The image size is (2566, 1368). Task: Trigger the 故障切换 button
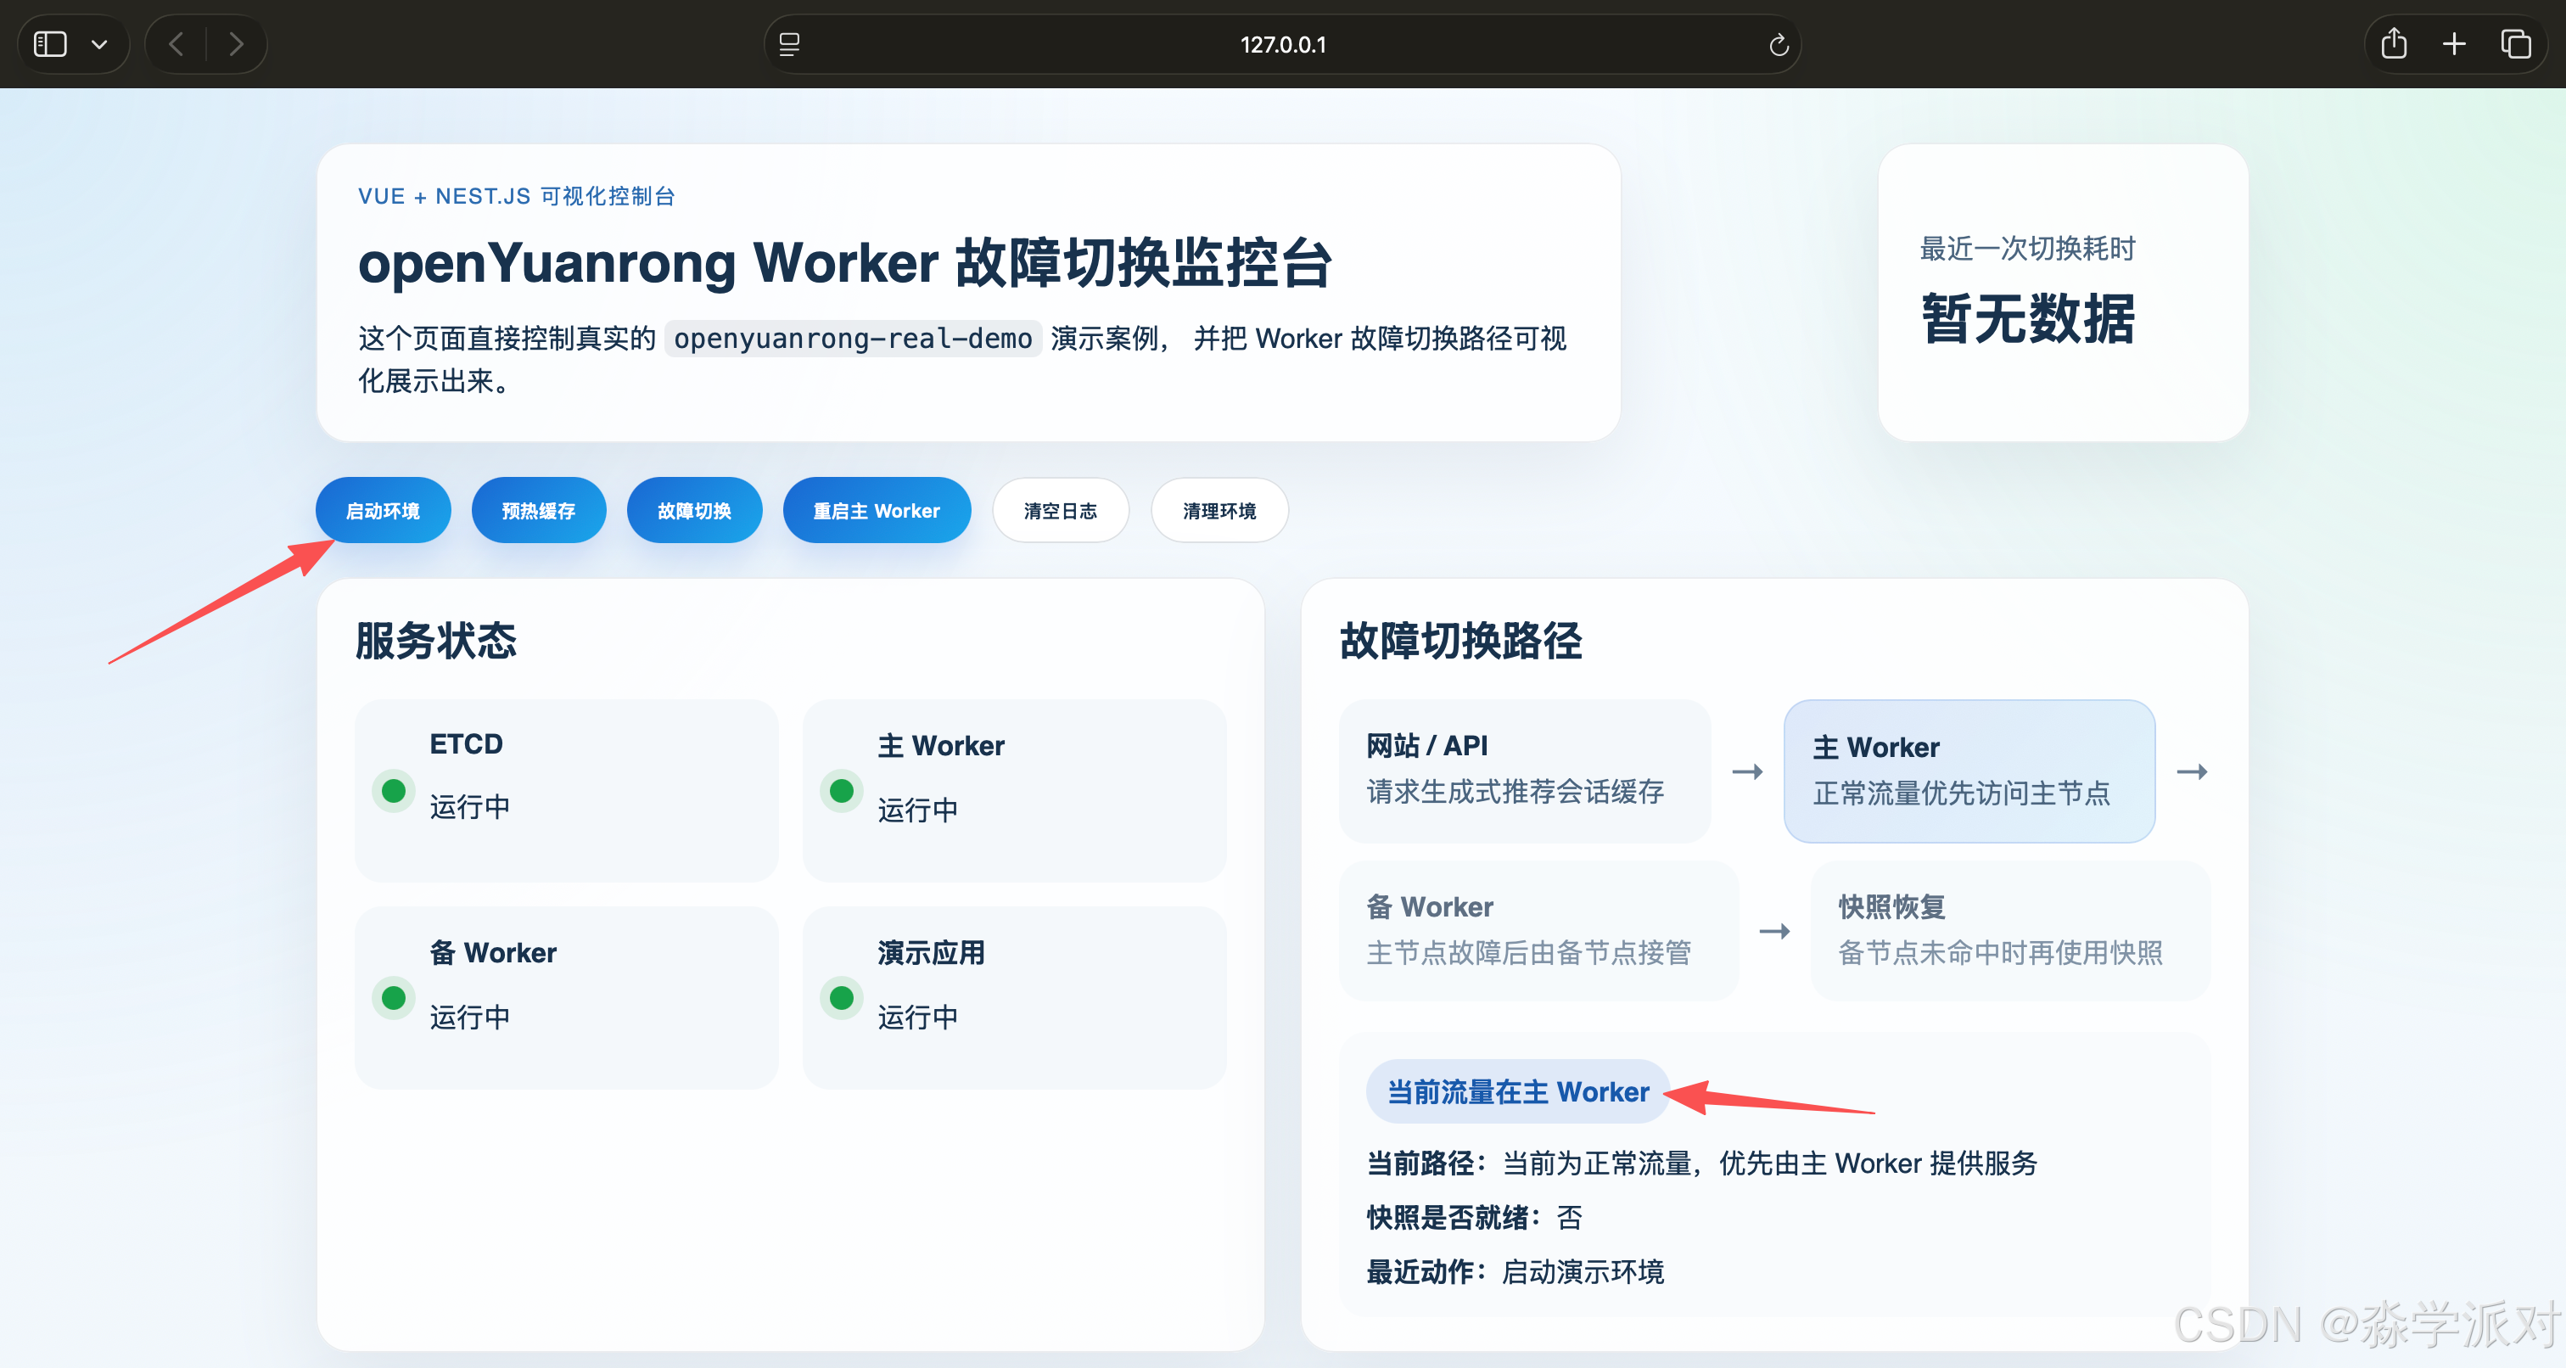[x=694, y=510]
